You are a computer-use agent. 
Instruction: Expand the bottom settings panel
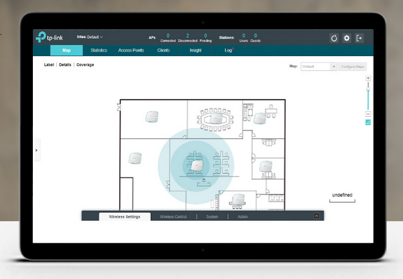point(317,216)
